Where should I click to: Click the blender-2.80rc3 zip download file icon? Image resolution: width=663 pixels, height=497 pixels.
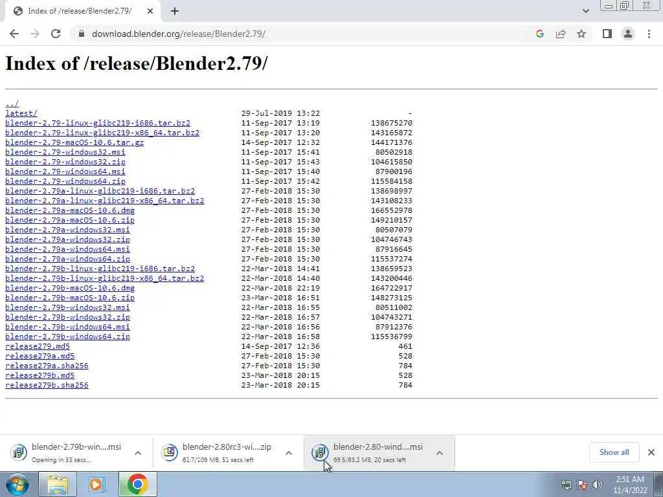coord(169,452)
